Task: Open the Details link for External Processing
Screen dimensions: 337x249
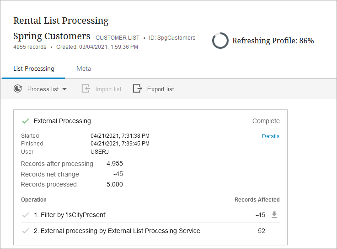Action: coord(270,136)
